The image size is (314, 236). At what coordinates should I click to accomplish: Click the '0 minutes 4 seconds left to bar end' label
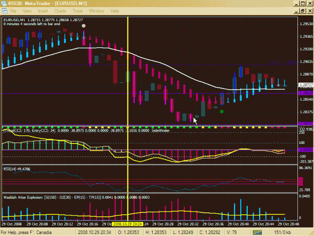(x=32, y=24)
